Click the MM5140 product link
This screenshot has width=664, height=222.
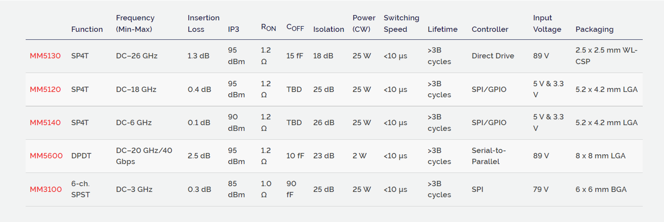[x=45, y=122]
